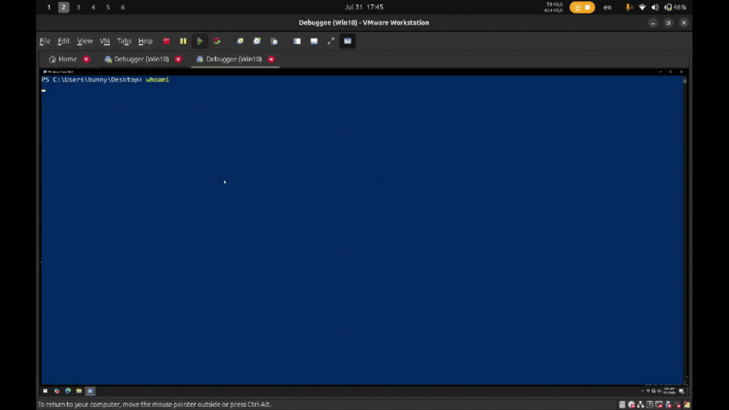Open the View menu
The height and width of the screenshot is (410, 729).
pos(85,41)
